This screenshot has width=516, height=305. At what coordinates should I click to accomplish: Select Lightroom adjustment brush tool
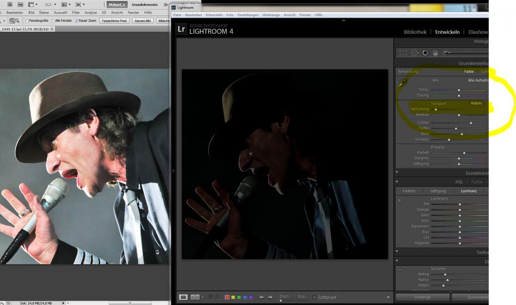point(447,53)
